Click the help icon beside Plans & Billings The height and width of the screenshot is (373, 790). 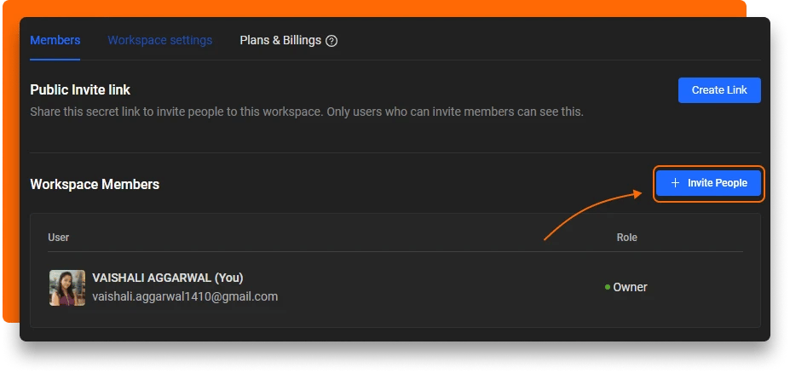coord(332,41)
